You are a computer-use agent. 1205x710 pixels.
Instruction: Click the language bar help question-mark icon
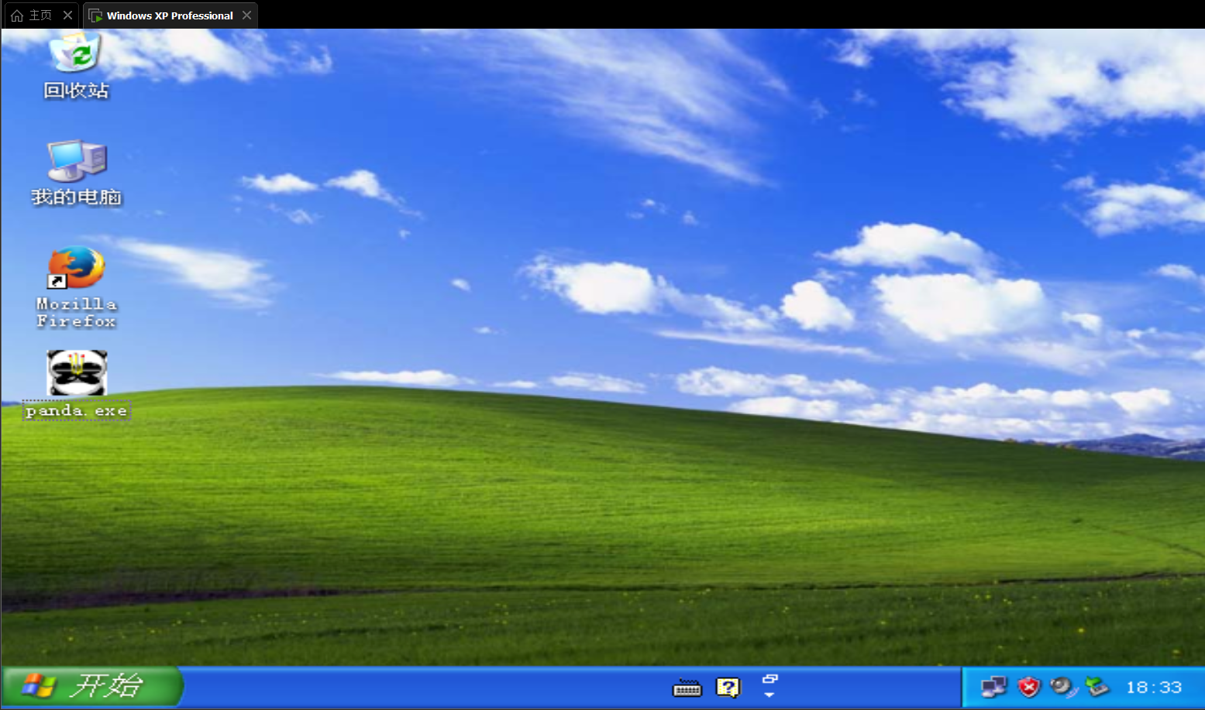tap(728, 688)
